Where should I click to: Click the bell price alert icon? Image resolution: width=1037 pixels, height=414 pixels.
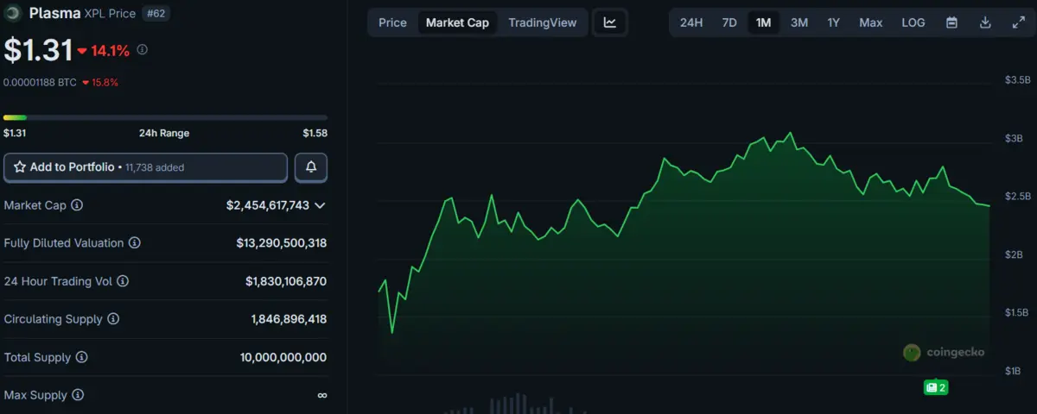pos(311,167)
